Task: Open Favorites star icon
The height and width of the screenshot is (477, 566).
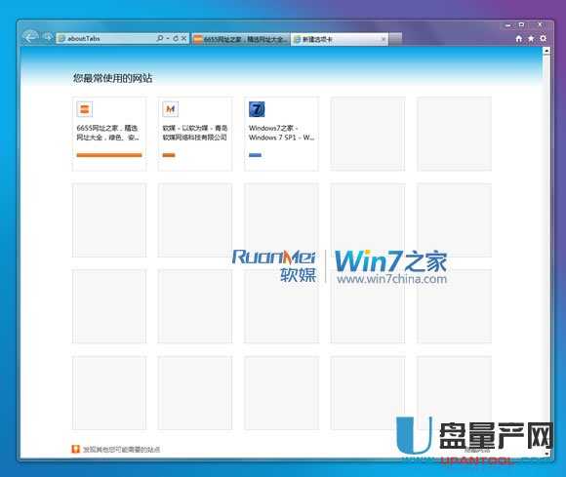Action: pyautogui.click(x=531, y=39)
